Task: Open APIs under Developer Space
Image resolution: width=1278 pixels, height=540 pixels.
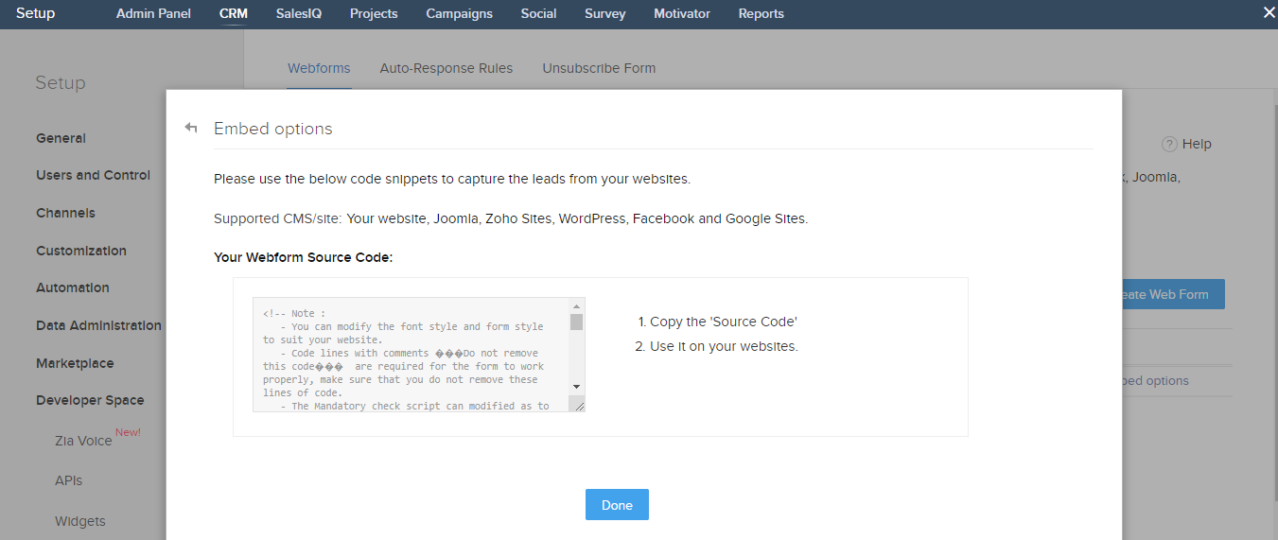Action: click(68, 480)
